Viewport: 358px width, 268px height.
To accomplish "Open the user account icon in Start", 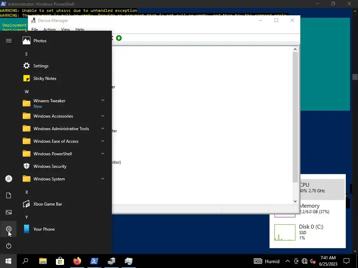I will click(x=9, y=179).
